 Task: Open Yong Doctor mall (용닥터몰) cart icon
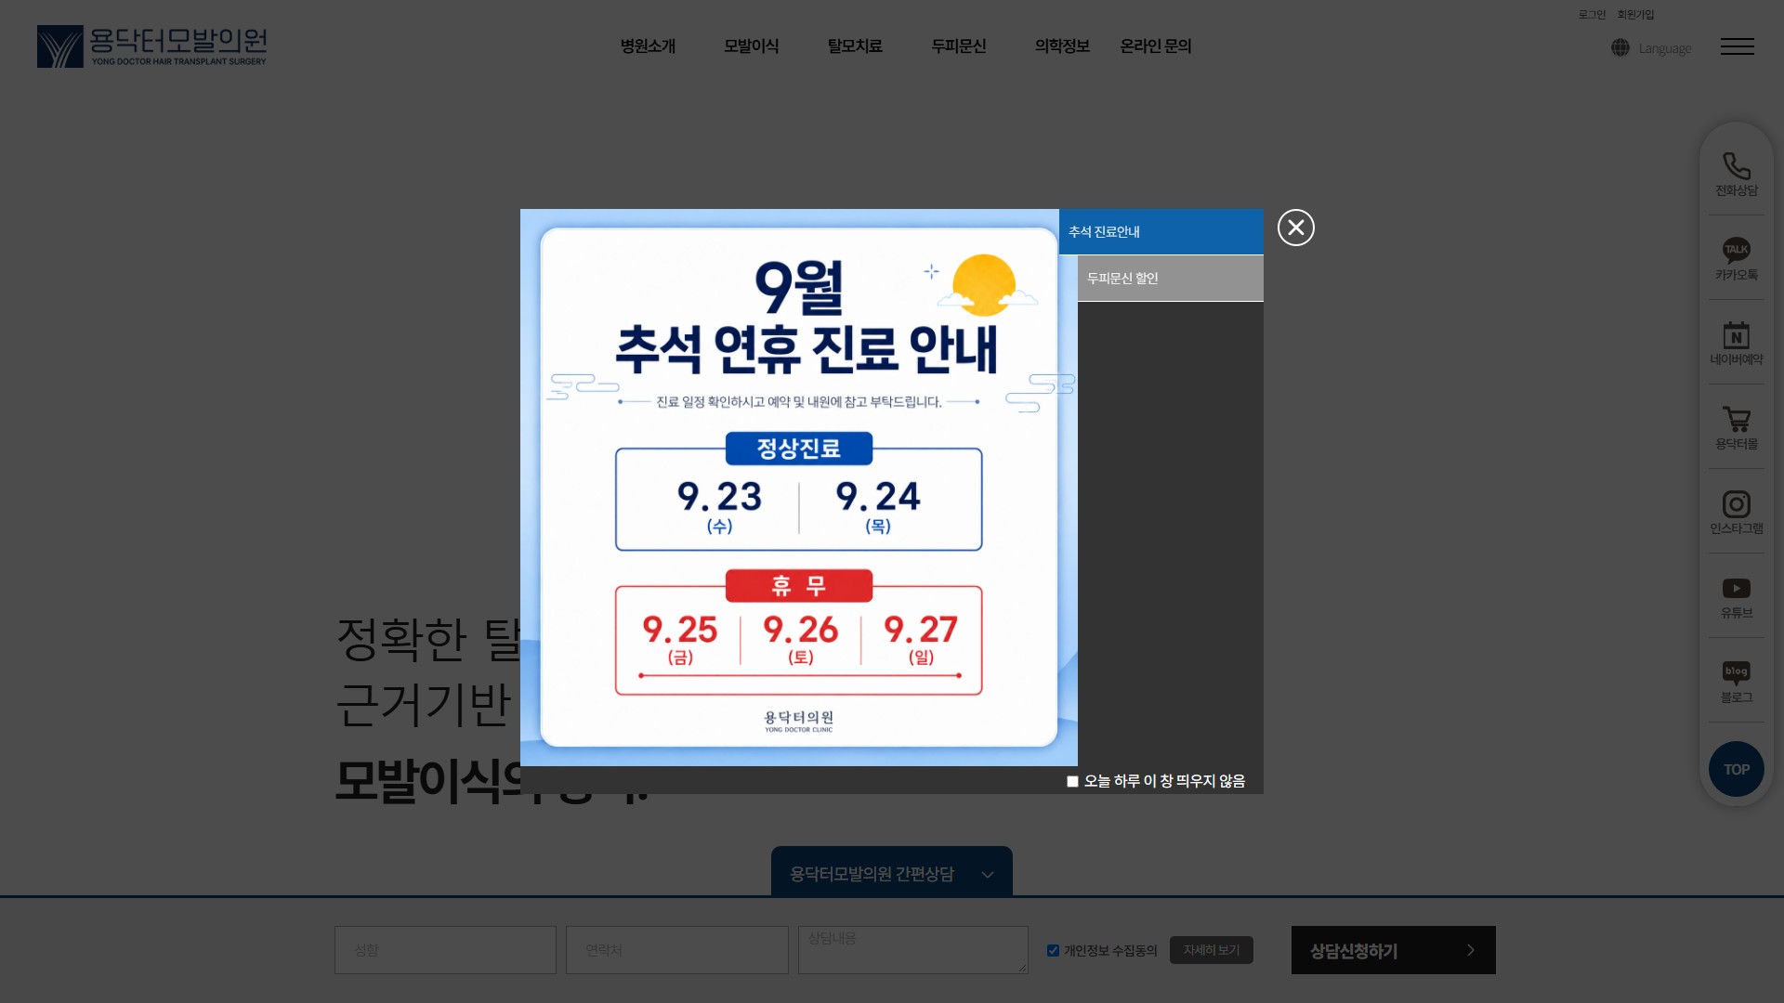click(x=1736, y=428)
